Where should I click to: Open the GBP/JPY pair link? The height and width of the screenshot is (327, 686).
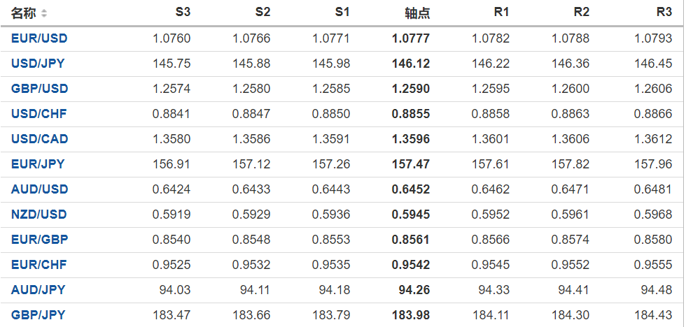38,315
